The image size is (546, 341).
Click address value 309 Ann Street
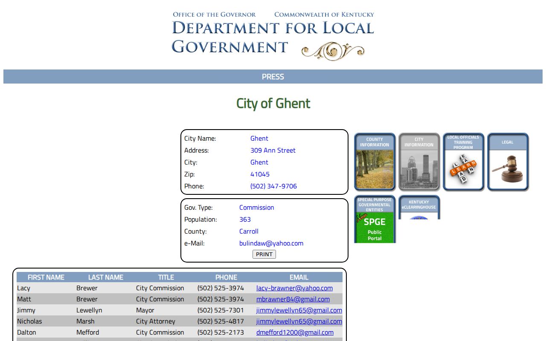click(x=273, y=150)
